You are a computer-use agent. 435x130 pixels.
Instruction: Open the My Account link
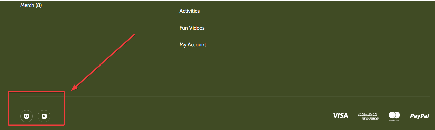pos(193,45)
